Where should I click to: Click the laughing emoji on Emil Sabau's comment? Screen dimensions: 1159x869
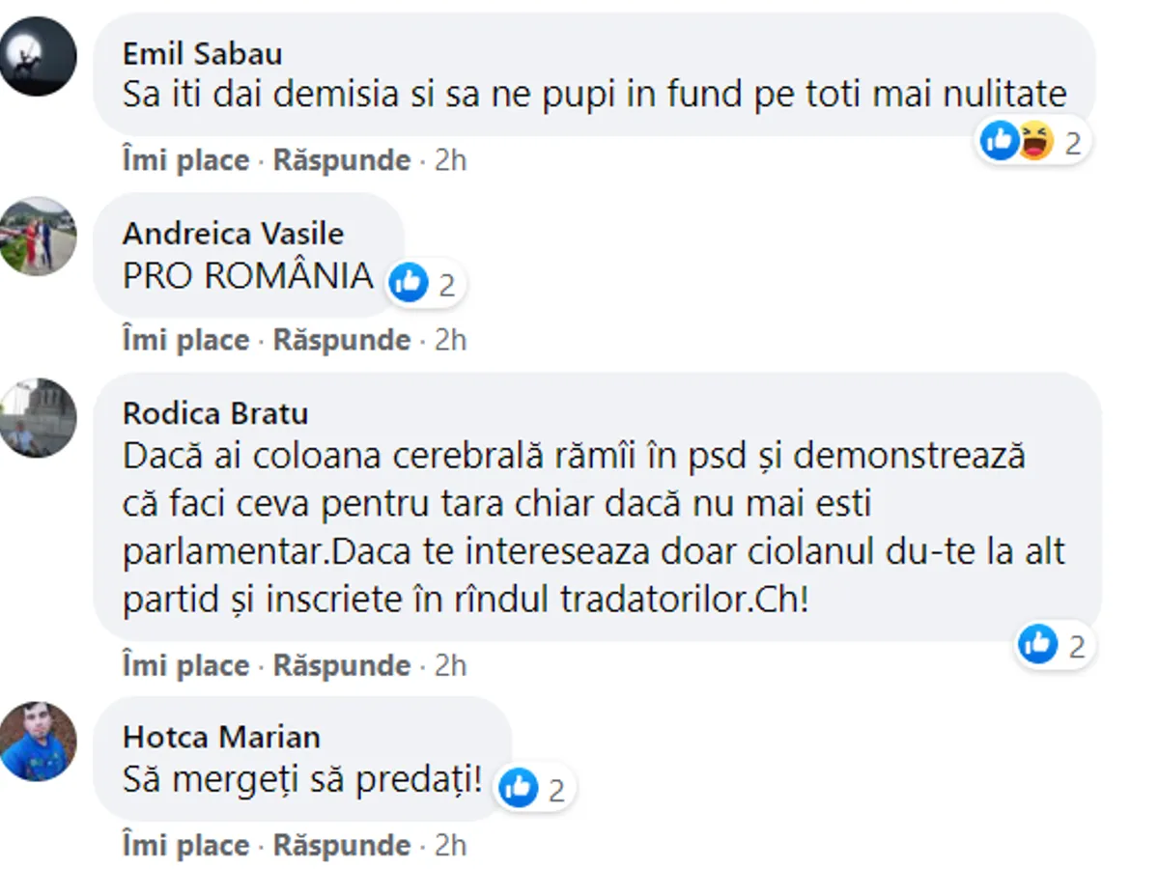click(x=1034, y=142)
